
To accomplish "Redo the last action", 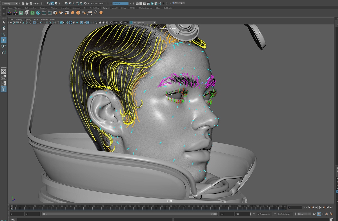I will click(x=38, y=3).
